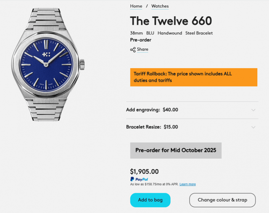
Task: Expand the Bracelet Resize chevron
Action: click(253, 127)
